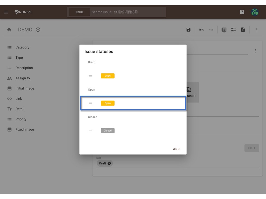Click the Link chain icon
The width and height of the screenshot is (266, 199).
tap(10, 99)
